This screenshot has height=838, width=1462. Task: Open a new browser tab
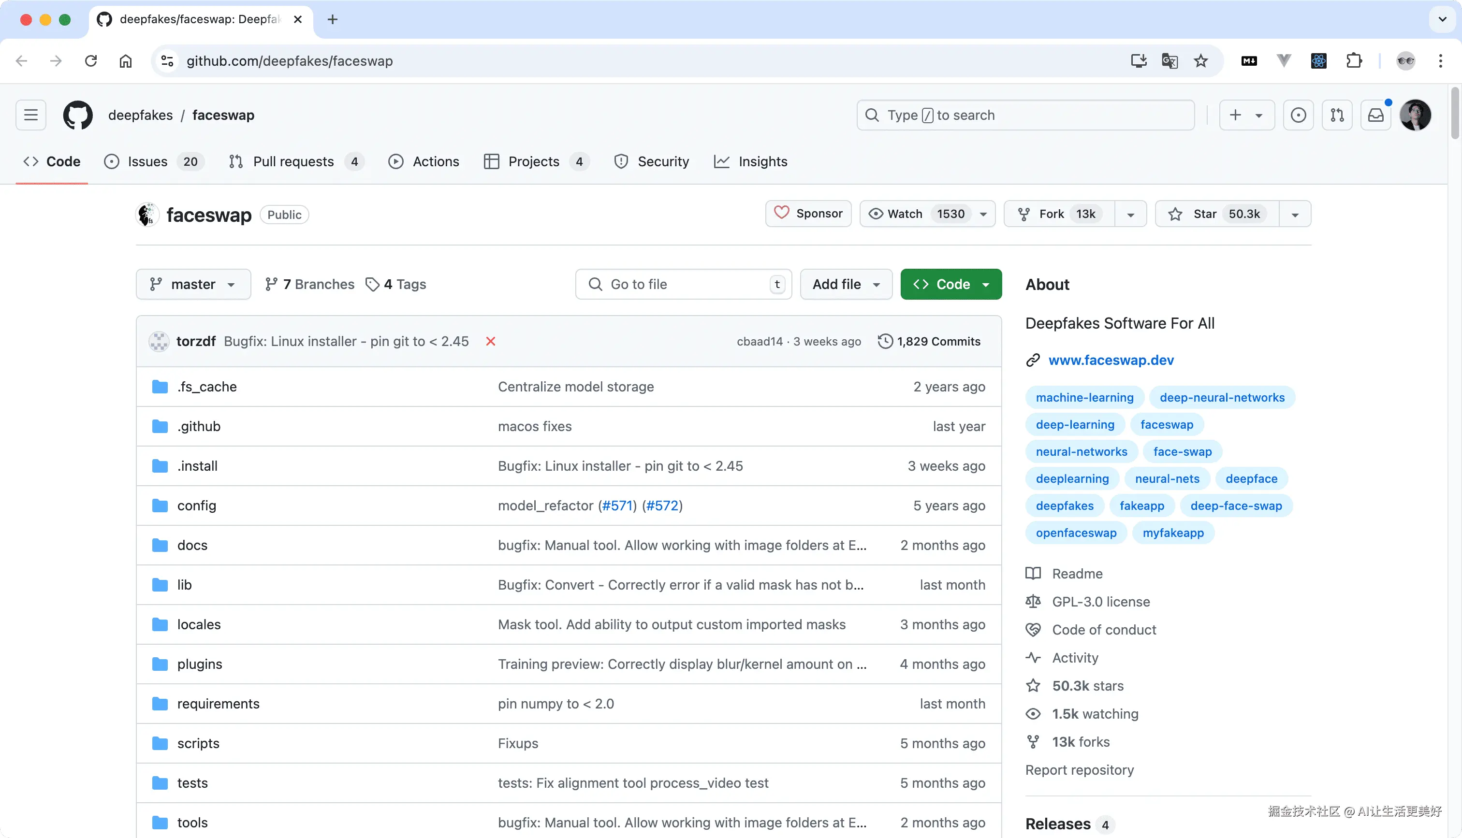coord(332,19)
